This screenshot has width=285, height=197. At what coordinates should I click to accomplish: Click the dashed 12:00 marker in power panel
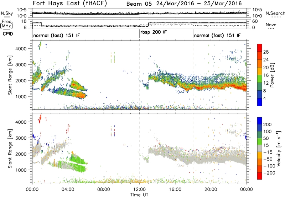(139, 75)
